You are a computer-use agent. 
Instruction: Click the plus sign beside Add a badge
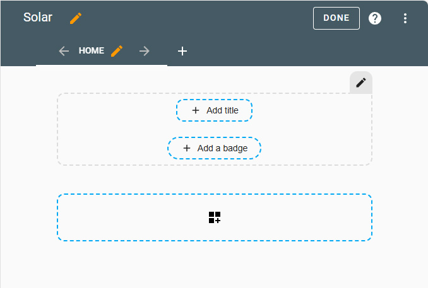pyautogui.click(x=187, y=148)
